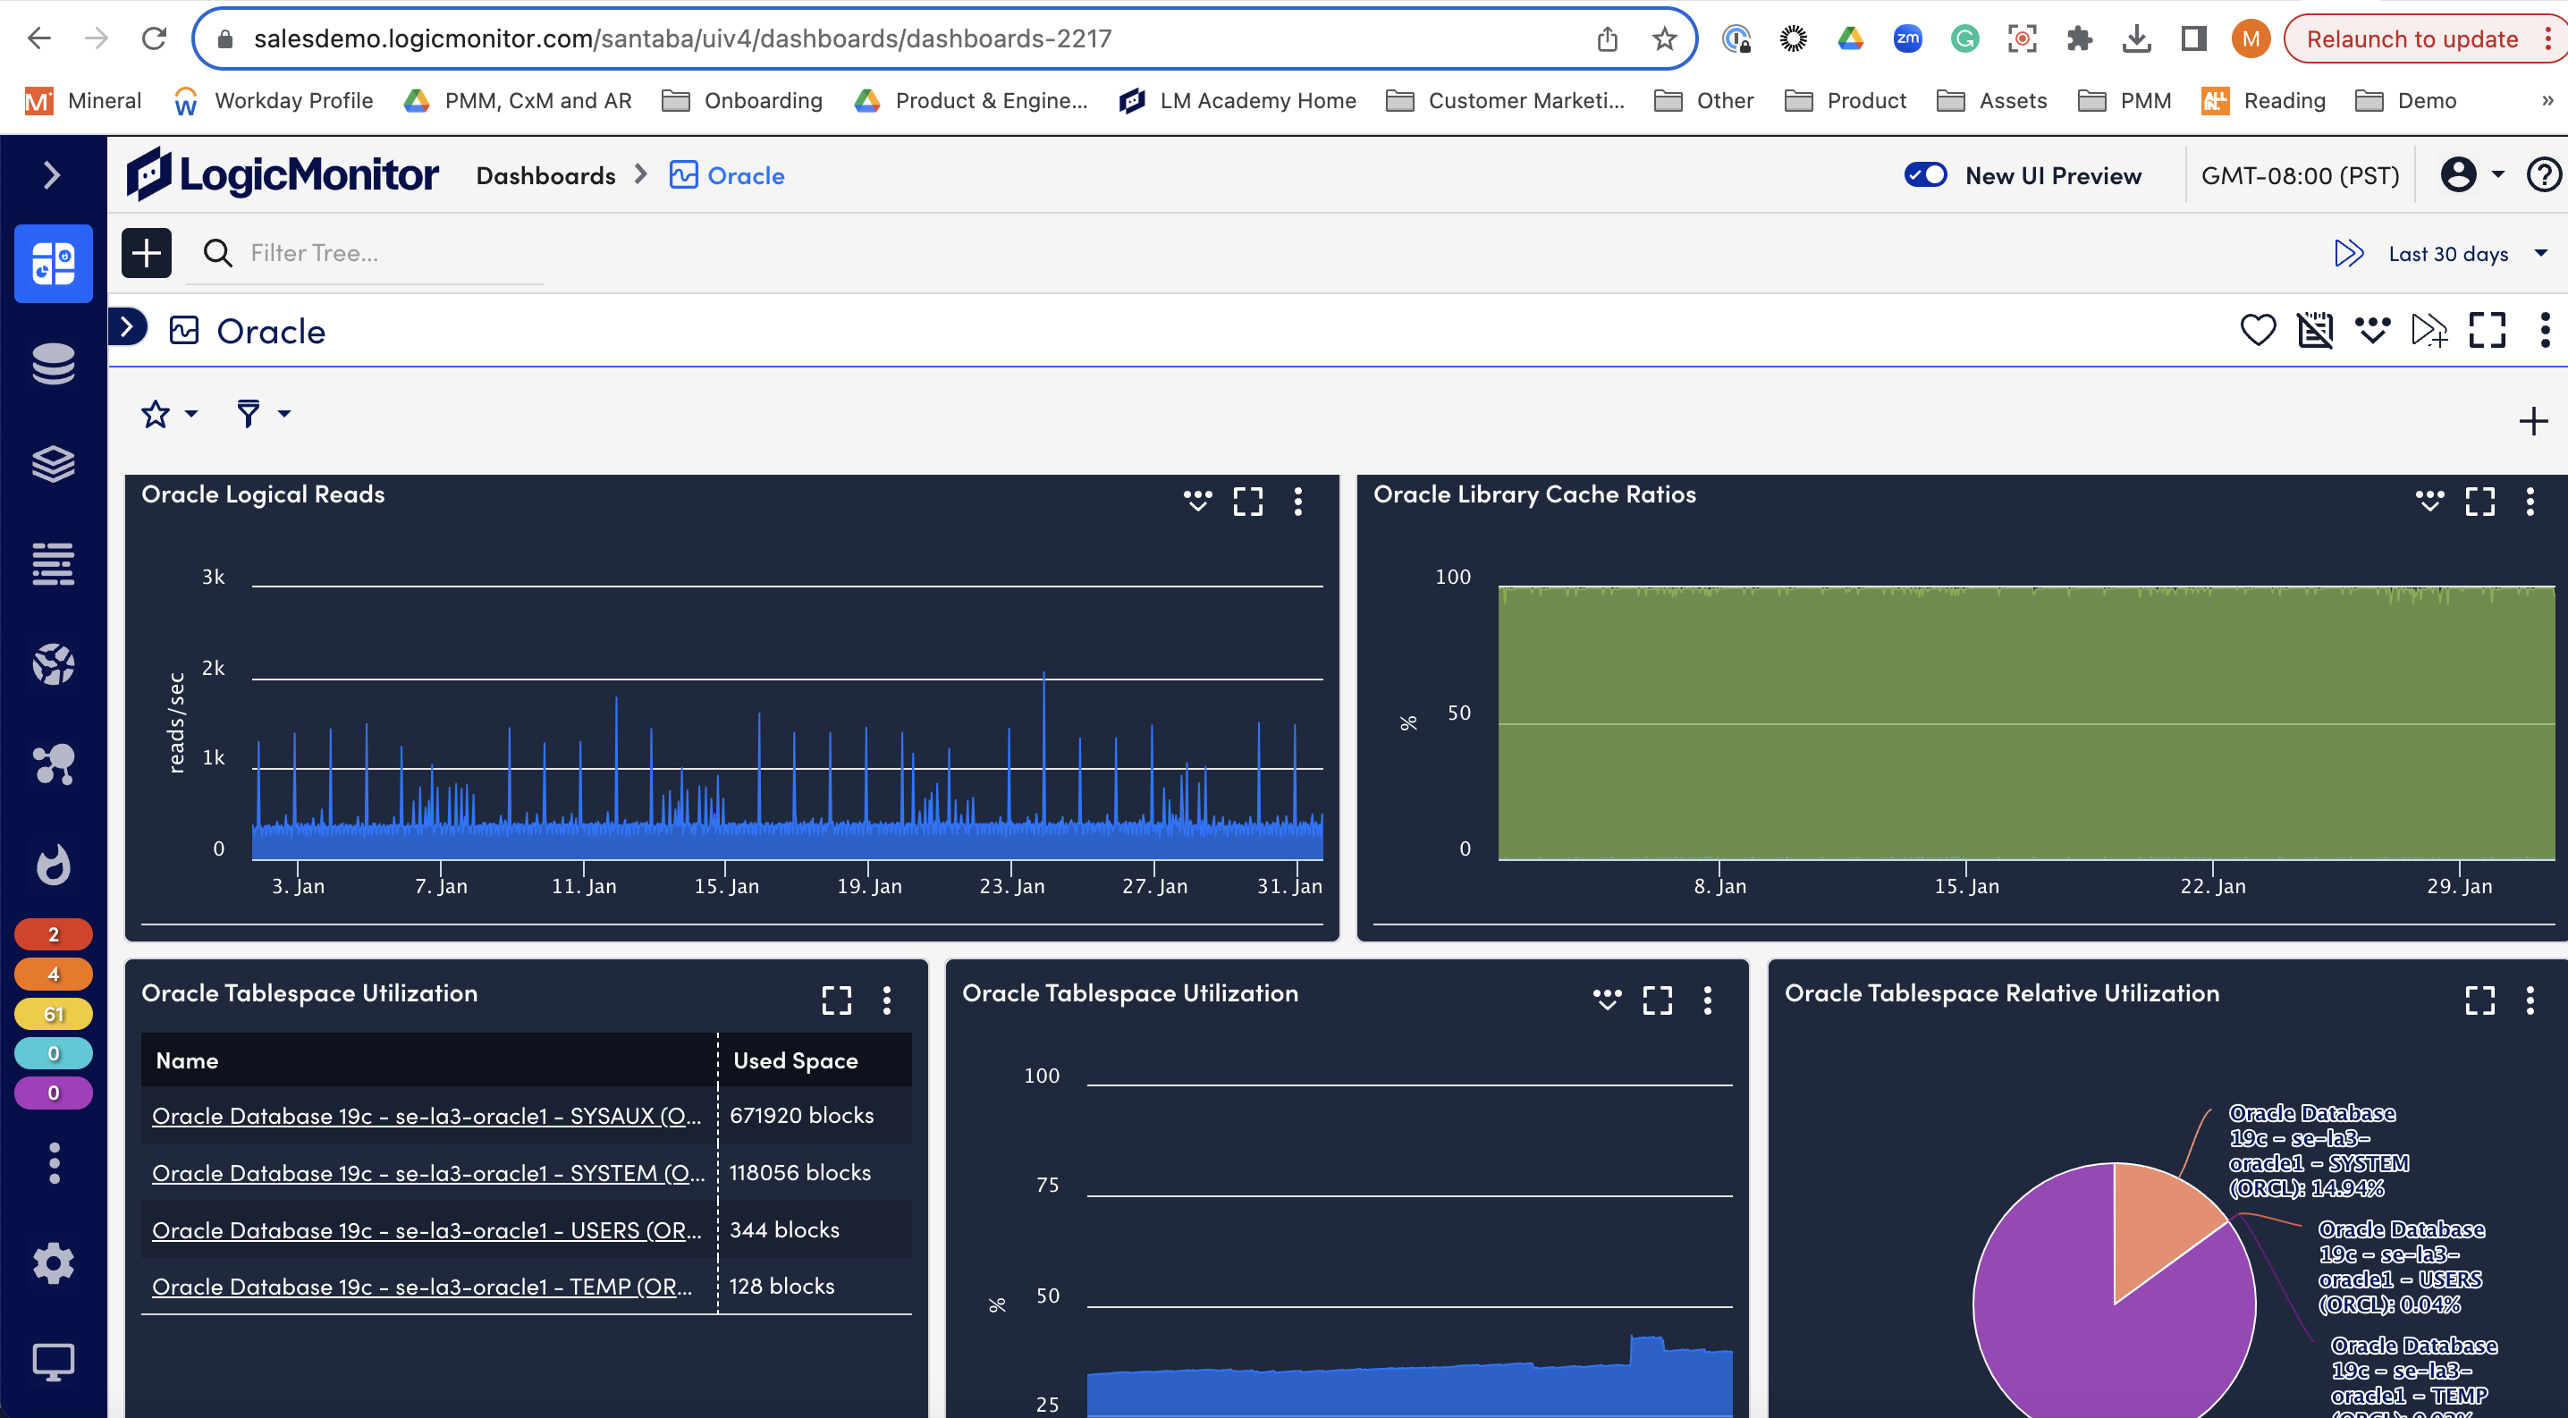2568x1418 pixels.
Task: Open Oracle Library Cache Ratios options menu
Action: coord(2530,502)
